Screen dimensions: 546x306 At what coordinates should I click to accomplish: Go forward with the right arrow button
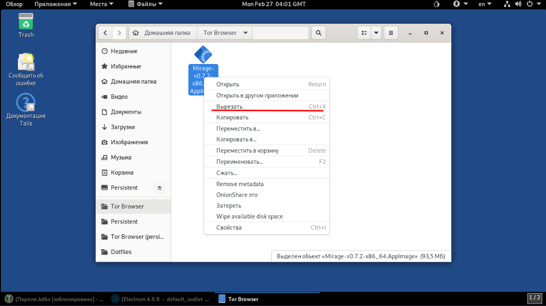pyautogui.click(x=120, y=33)
